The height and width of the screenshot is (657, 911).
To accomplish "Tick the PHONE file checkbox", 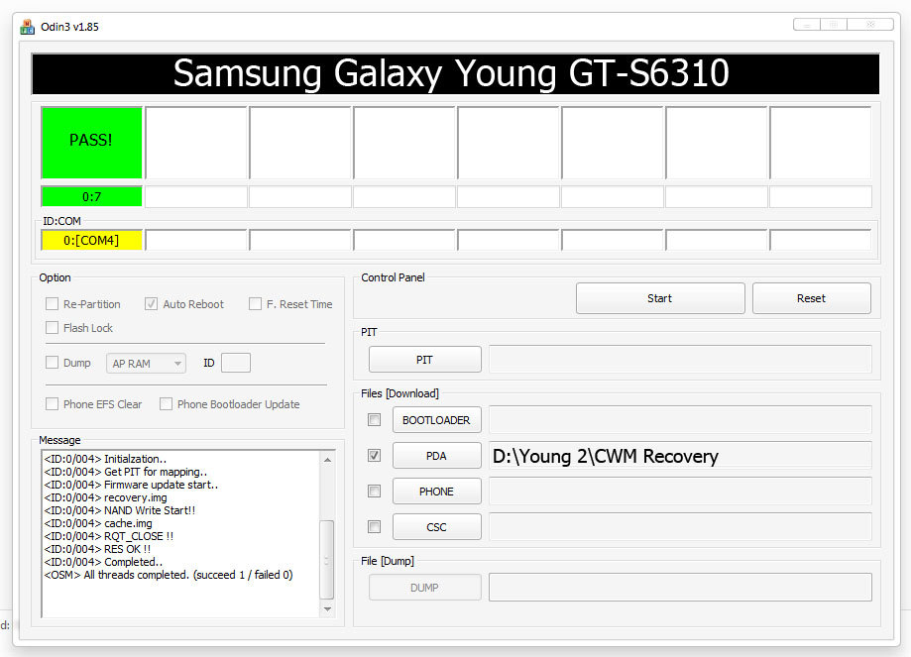I will tap(374, 491).
